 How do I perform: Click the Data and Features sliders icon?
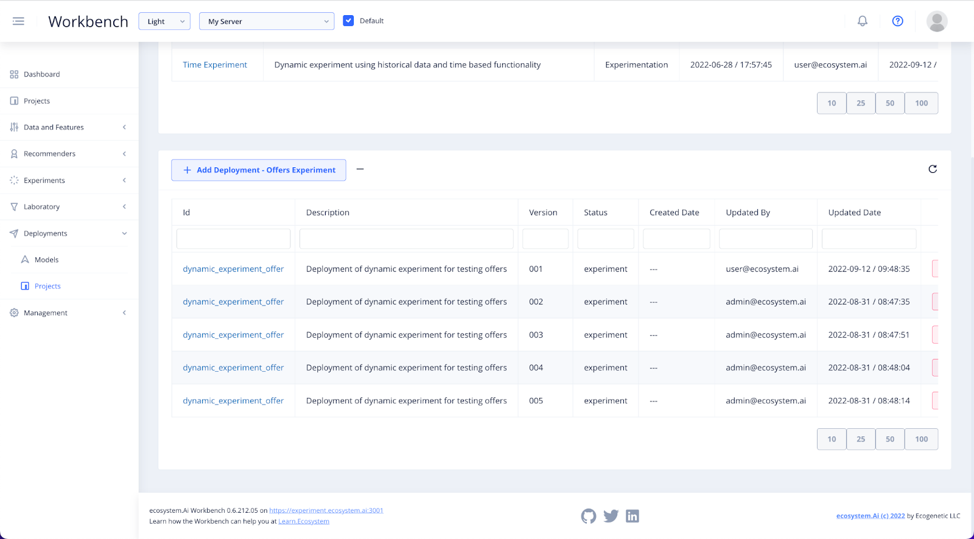(x=14, y=127)
